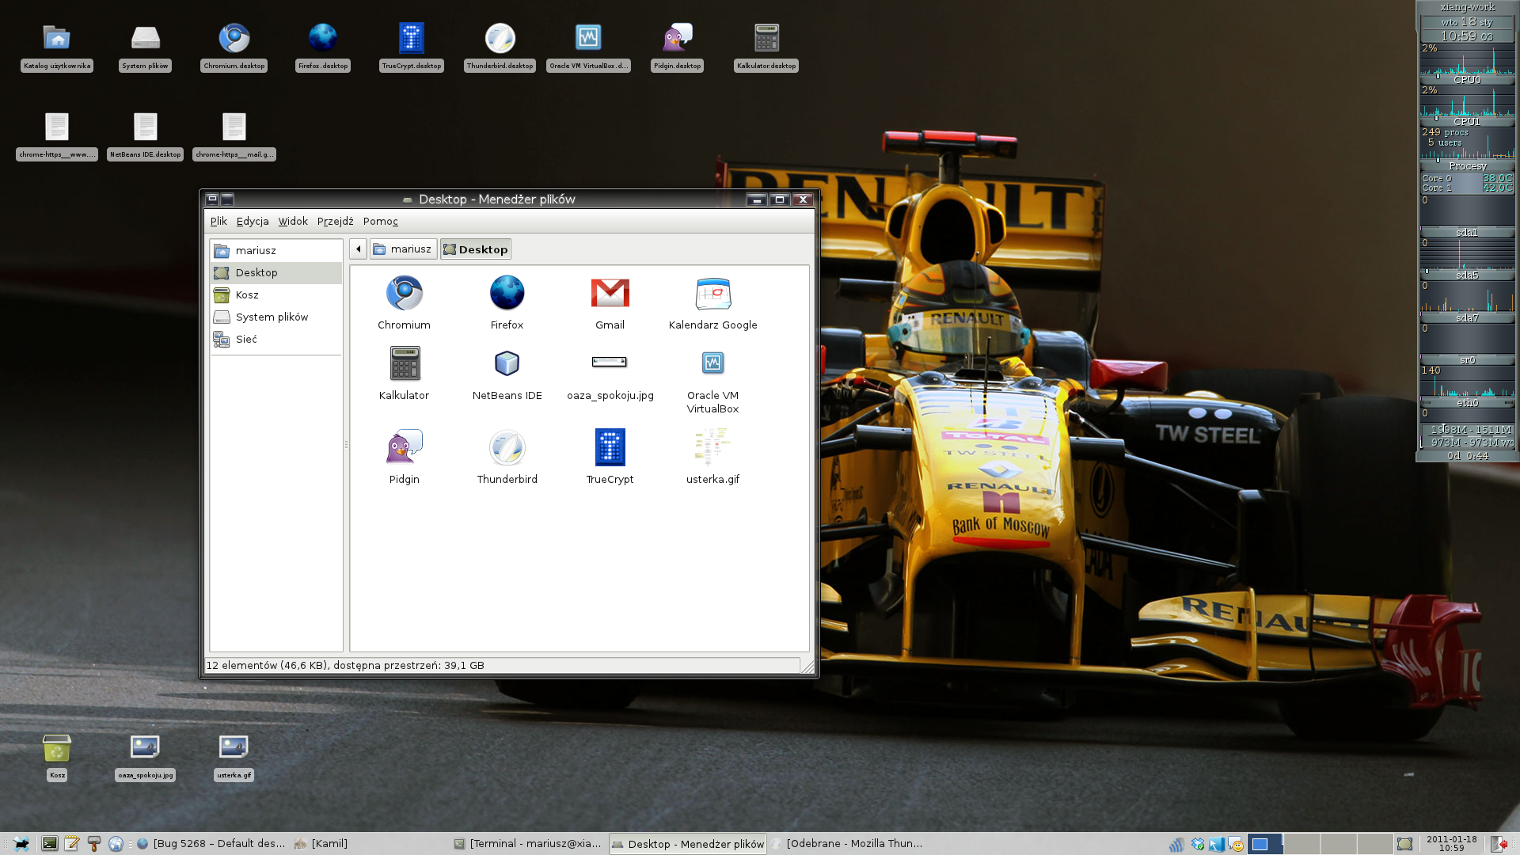
Task: Select Pidgin icon in file manager
Action: (404, 448)
